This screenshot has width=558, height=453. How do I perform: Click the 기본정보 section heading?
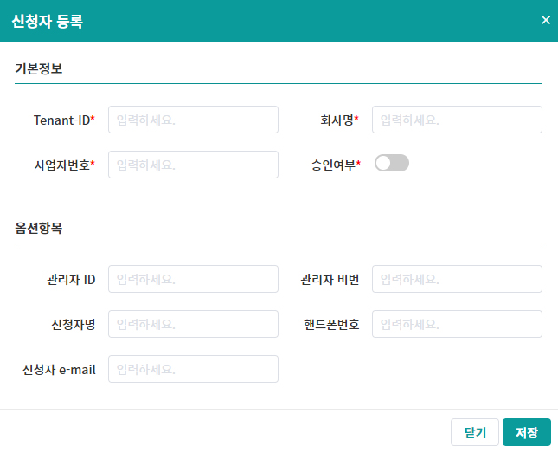(39, 68)
